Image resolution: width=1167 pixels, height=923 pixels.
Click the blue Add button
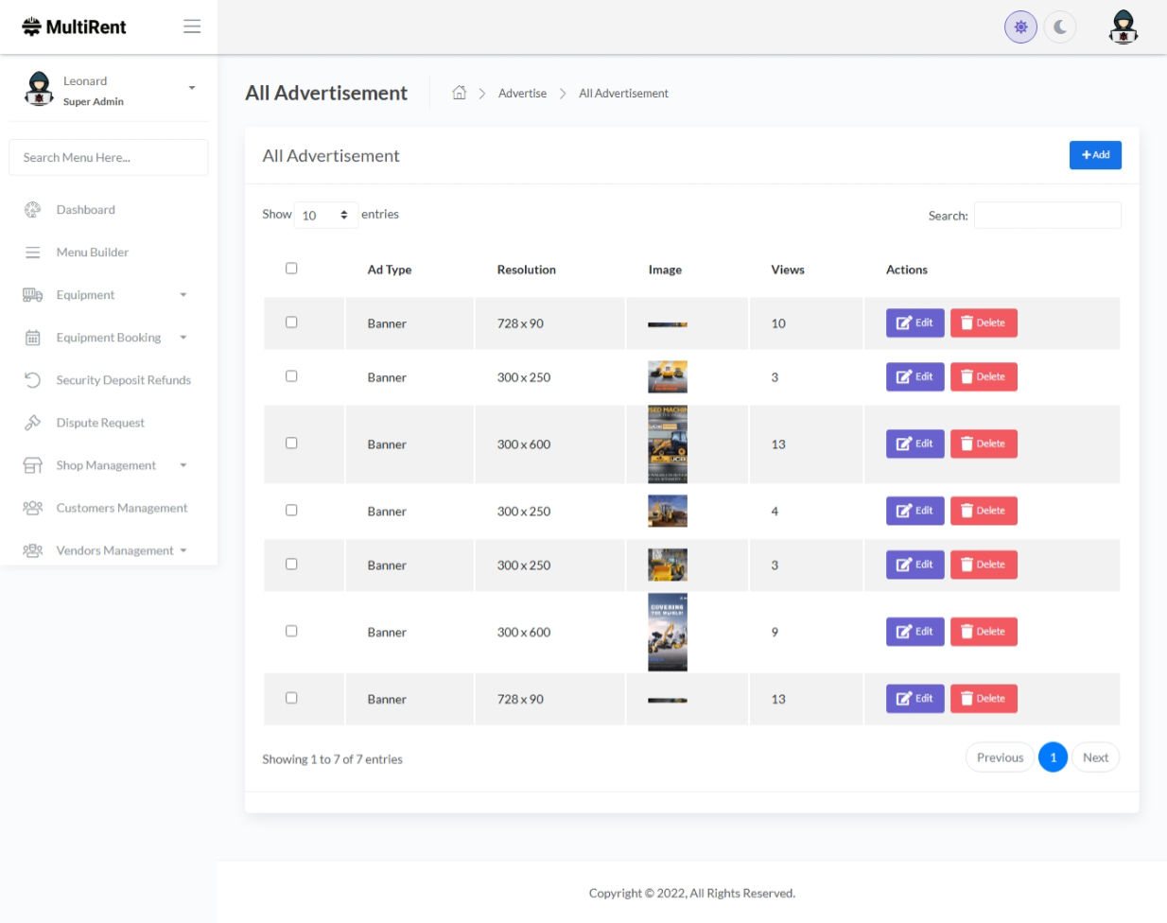point(1094,155)
